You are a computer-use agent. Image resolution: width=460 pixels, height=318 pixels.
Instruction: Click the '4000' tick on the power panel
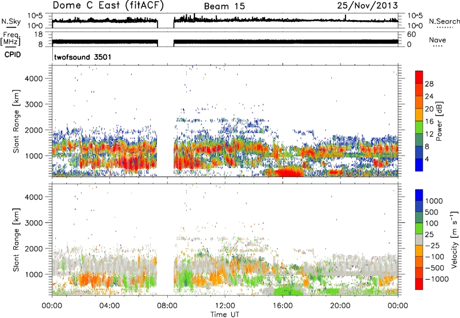click(x=34, y=79)
